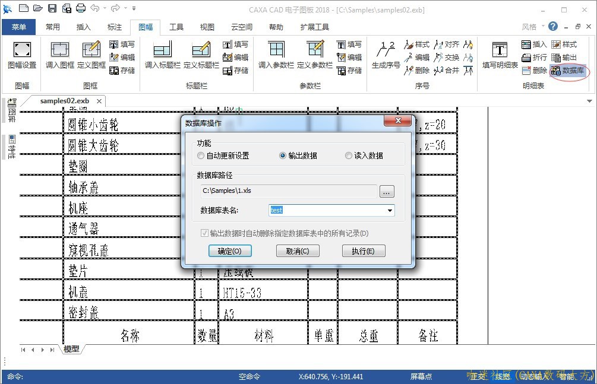597x384 pixels.
Task: Click the Print icon in quick access toolbar
Action: point(81,8)
